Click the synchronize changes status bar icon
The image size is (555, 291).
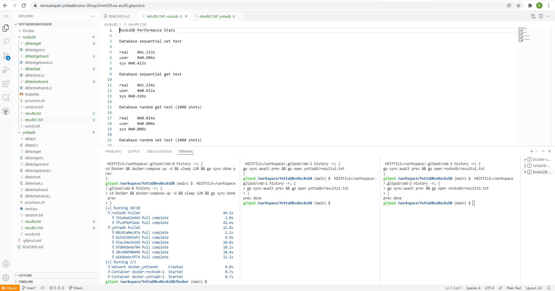pos(43,288)
